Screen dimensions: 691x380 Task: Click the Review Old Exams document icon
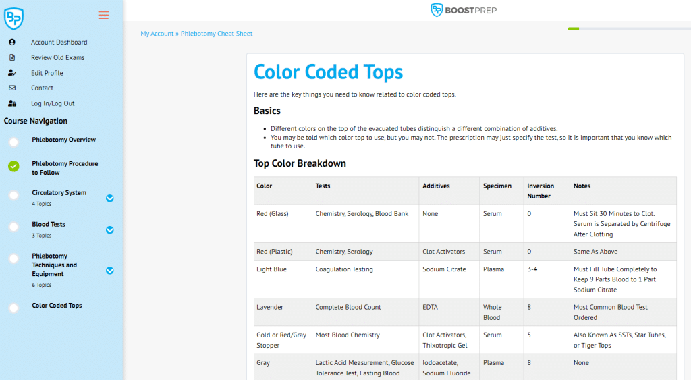click(12, 57)
